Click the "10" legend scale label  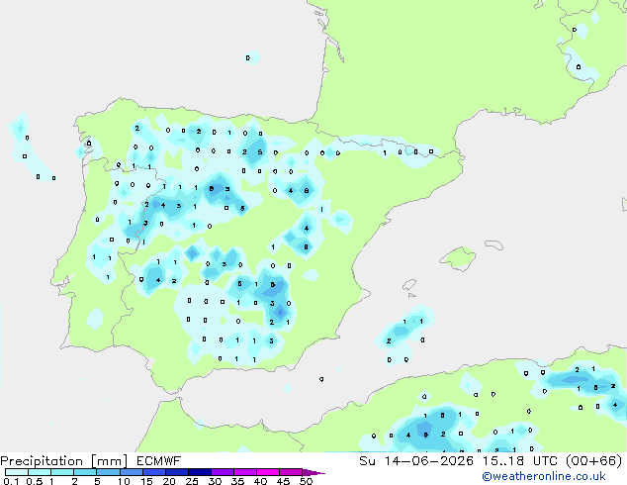pos(124,481)
